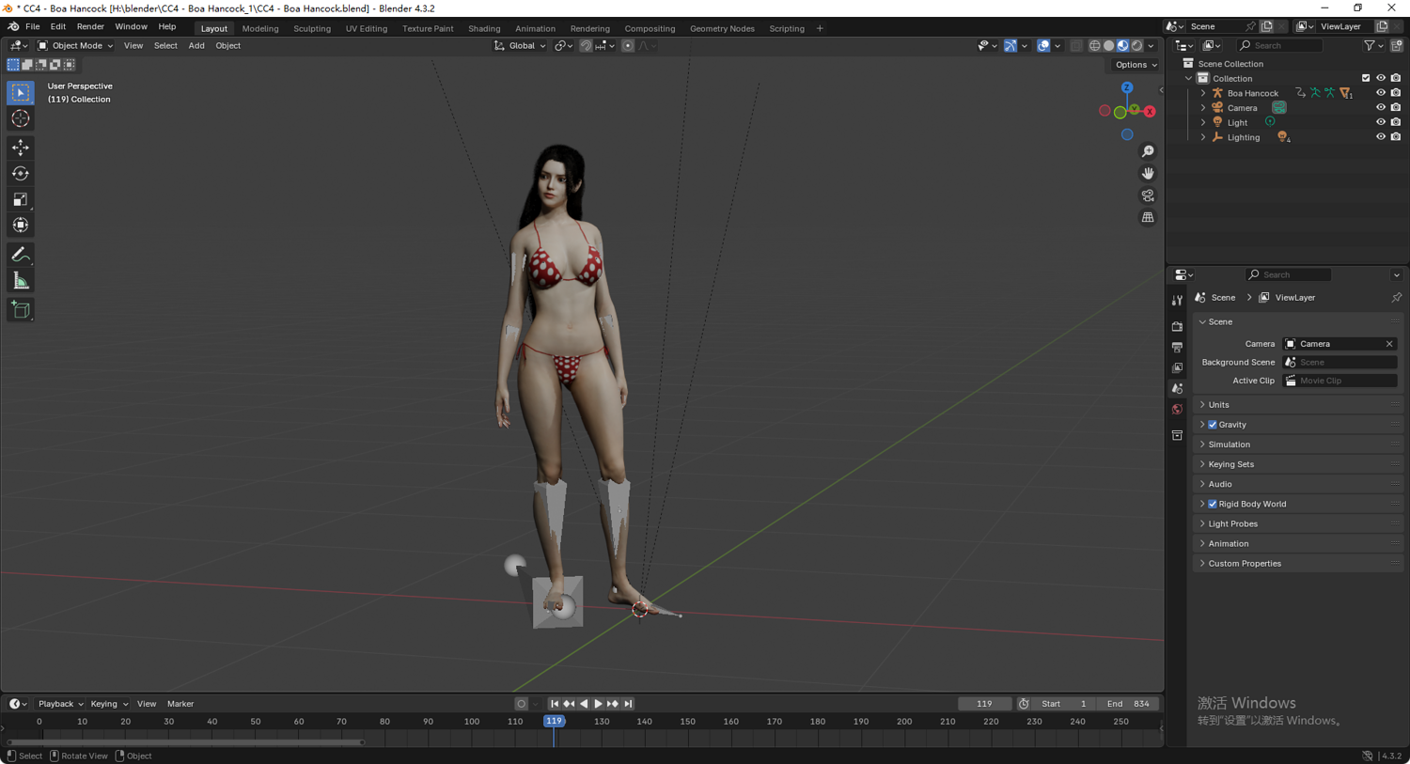Open the viewport Options dropdown
Screen dimensions: 1410x764
(x=1136, y=65)
